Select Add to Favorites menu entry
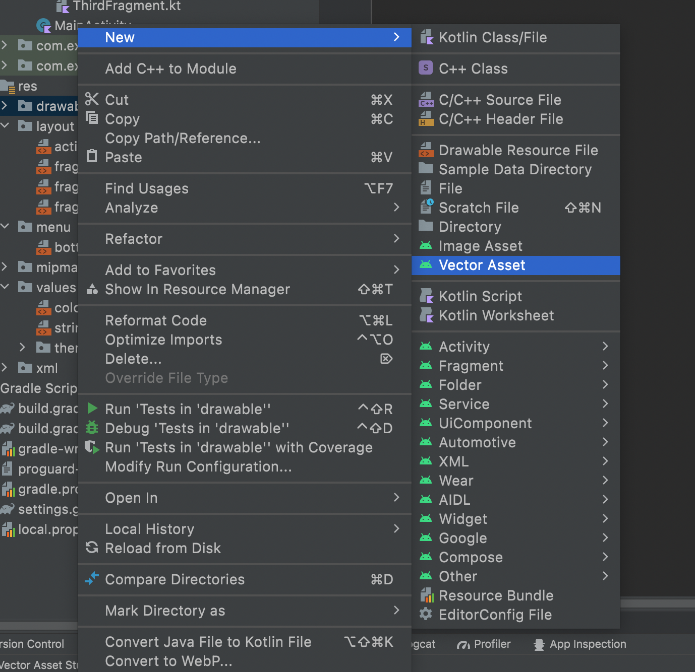The image size is (695, 672). (245, 270)
